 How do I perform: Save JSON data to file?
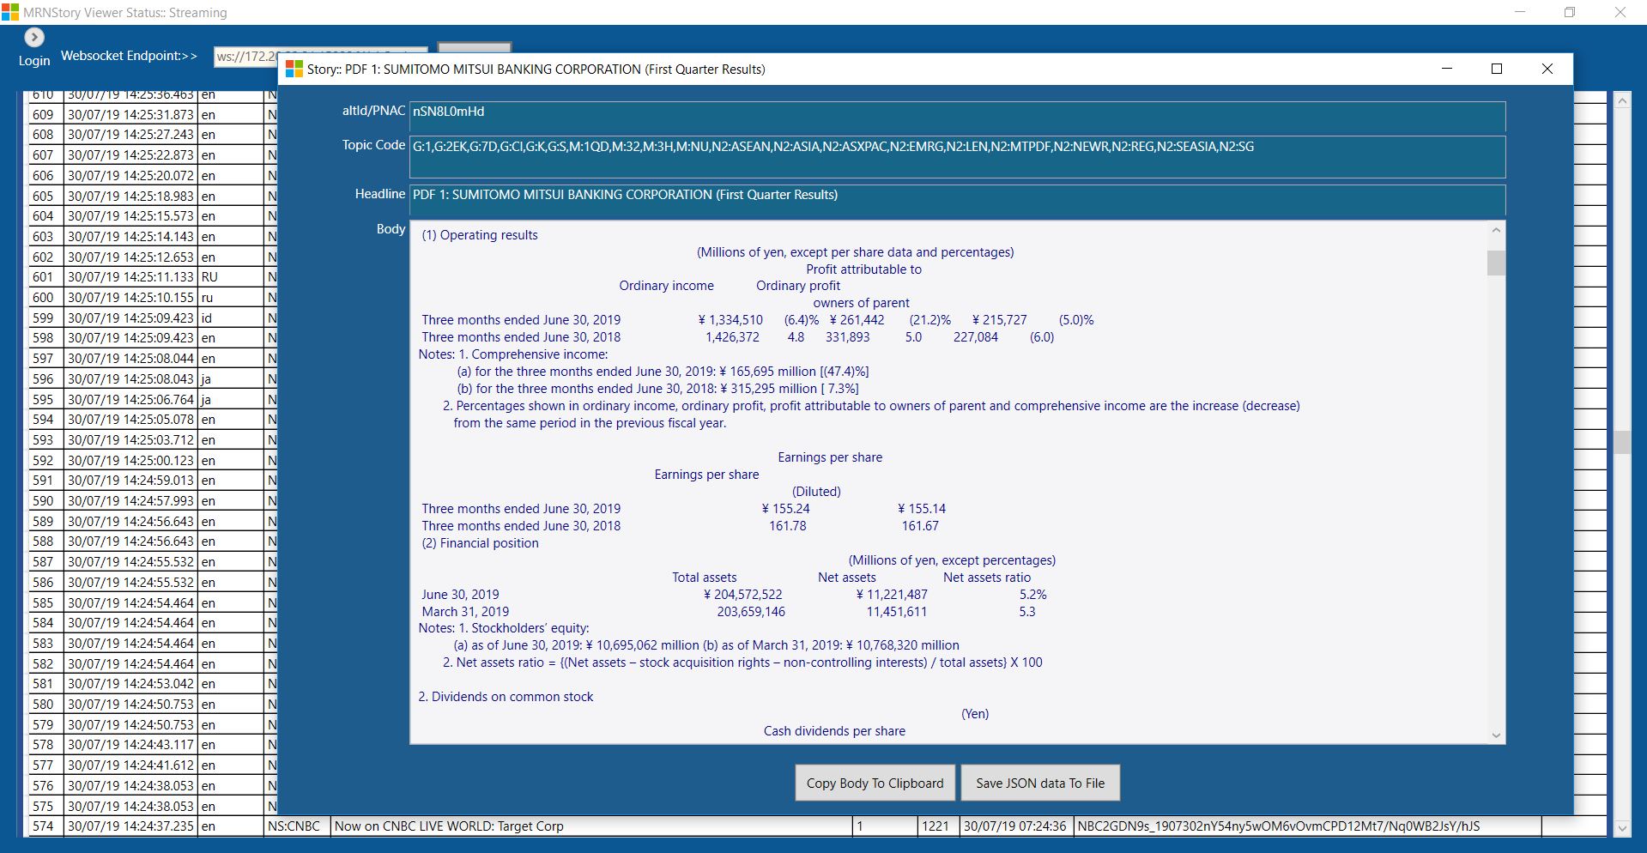click(1040, 783)
